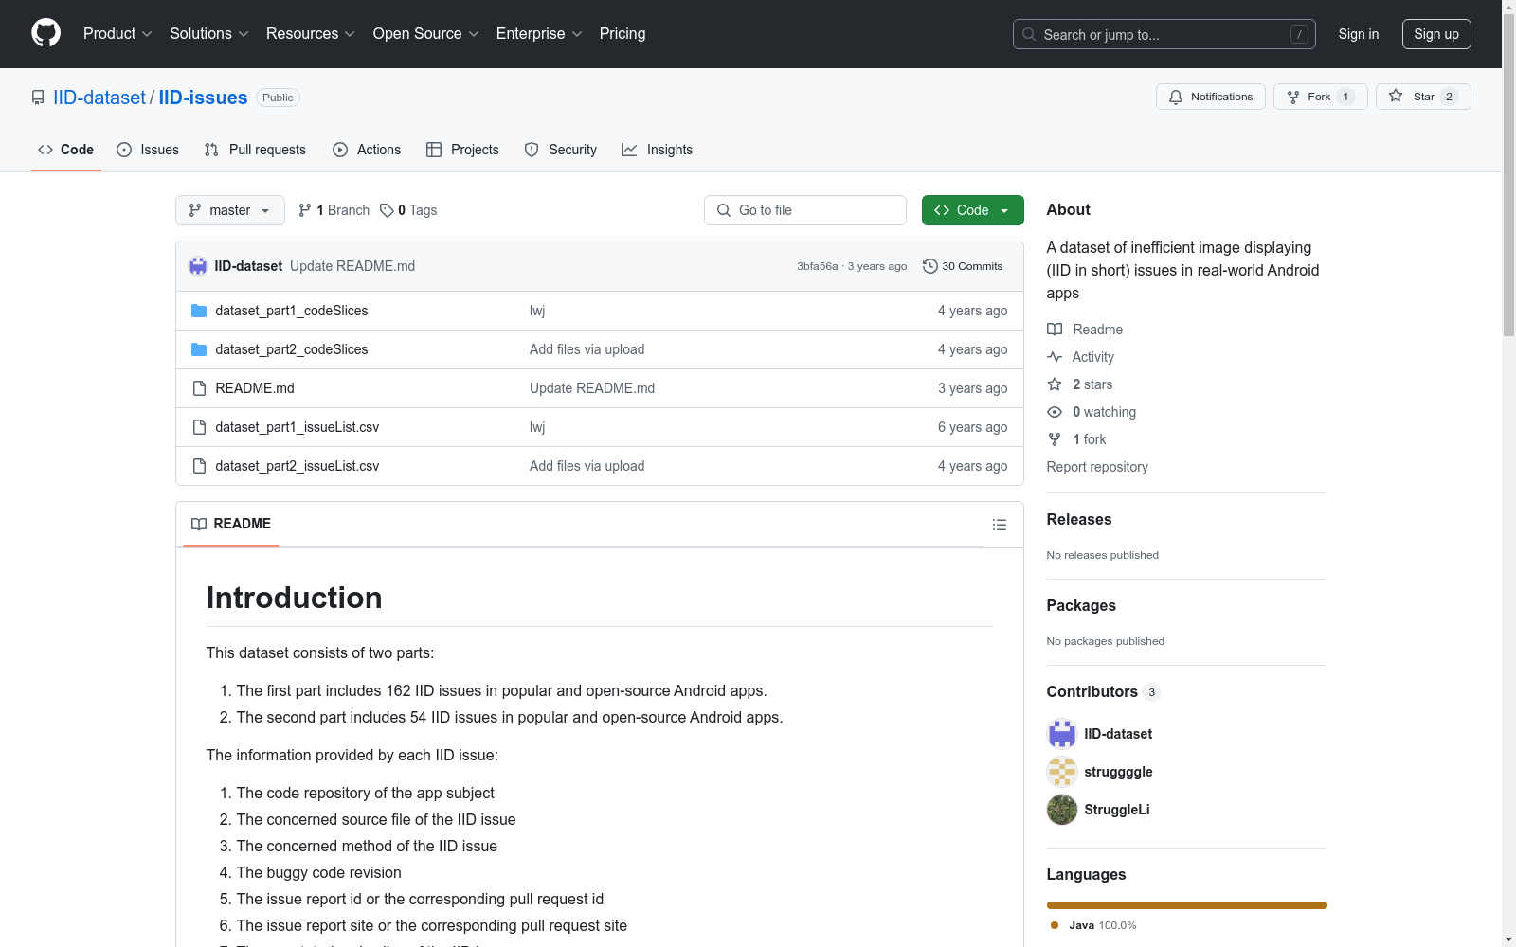Click the dataset_part1_issueList.csv file icon

(x=199, y=427)
